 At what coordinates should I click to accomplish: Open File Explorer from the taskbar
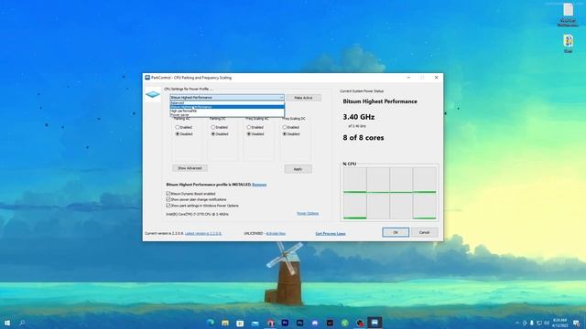(225, 323)
